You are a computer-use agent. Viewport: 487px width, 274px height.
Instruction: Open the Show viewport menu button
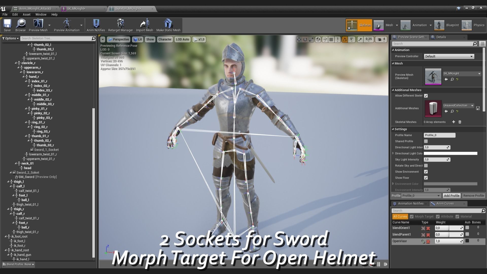[x=150, y=39]
